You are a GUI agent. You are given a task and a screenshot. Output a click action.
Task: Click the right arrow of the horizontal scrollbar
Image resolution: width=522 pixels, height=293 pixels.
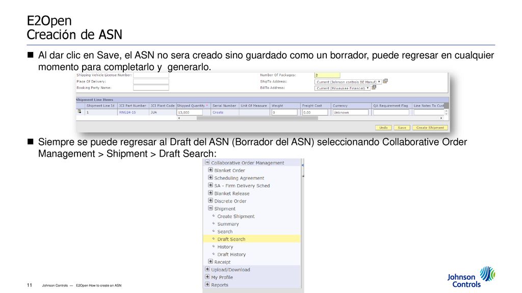[x=441, y=118]
